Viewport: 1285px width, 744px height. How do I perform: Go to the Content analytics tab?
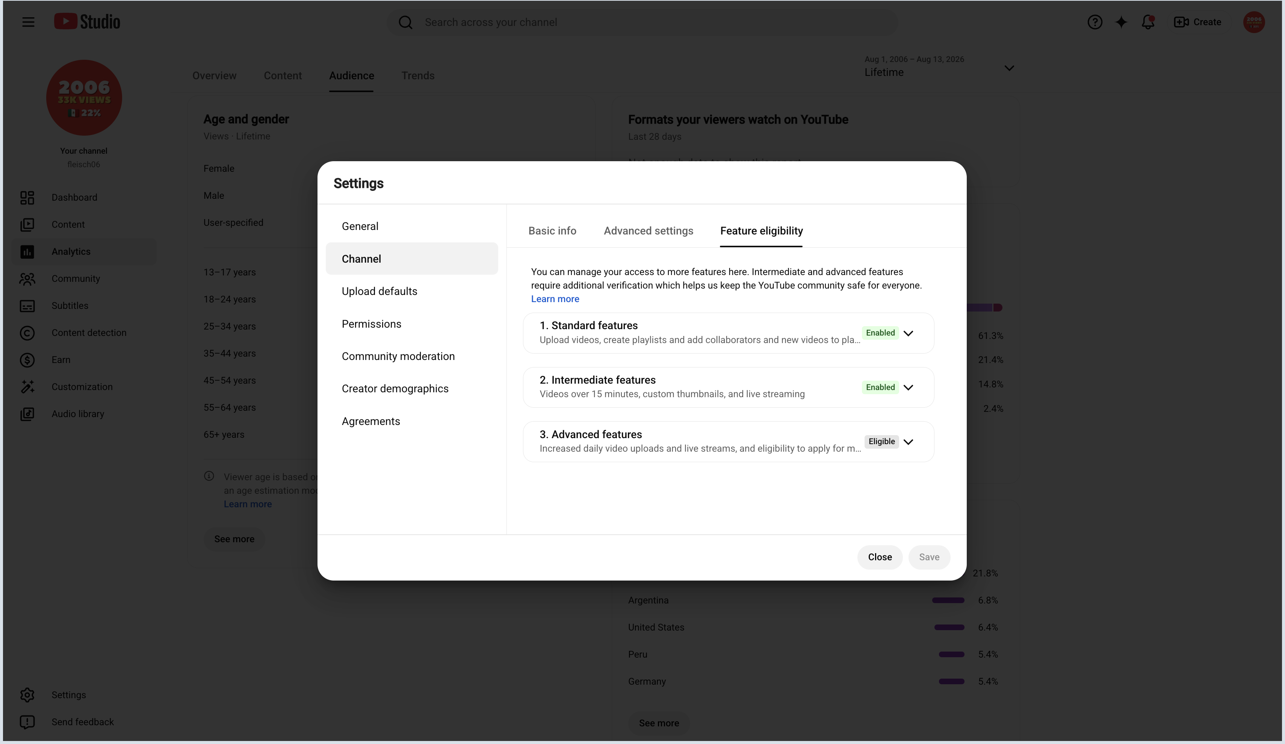(x=283, y=76)
